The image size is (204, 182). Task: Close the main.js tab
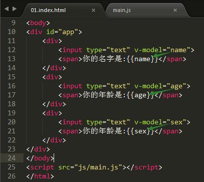click(175, 11)
